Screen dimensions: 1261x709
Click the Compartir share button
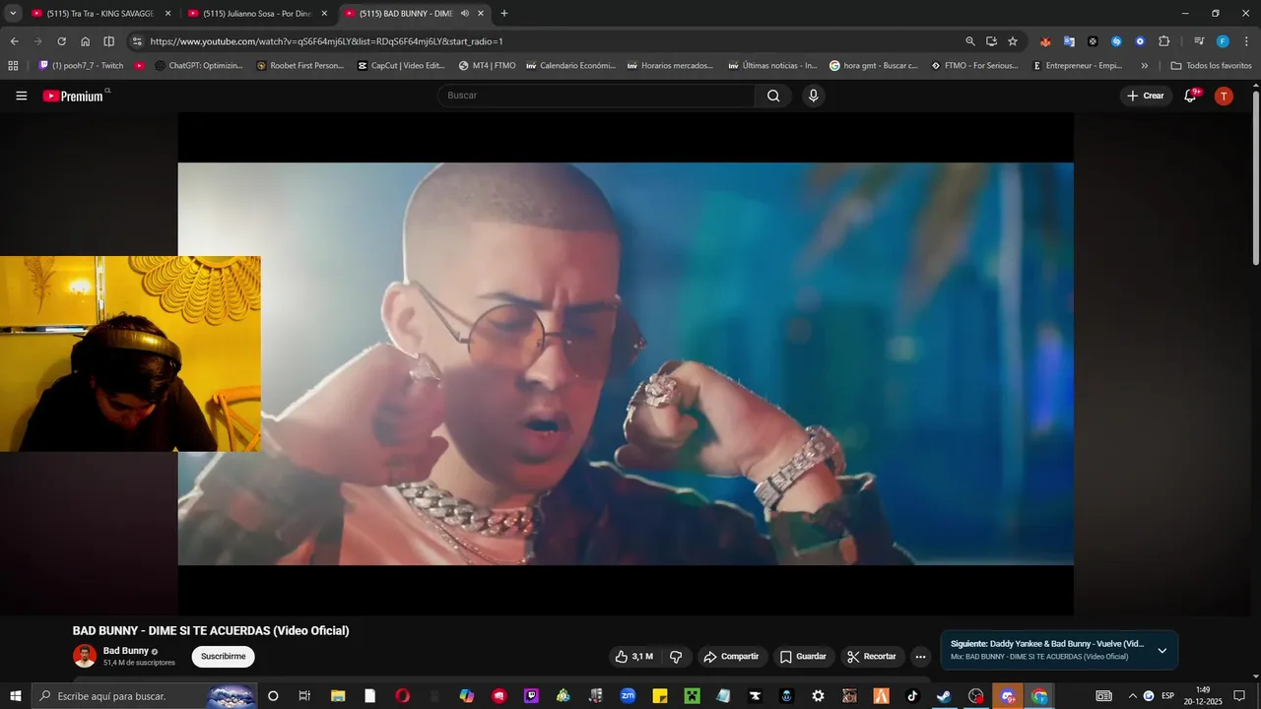(x=732, y=657)
